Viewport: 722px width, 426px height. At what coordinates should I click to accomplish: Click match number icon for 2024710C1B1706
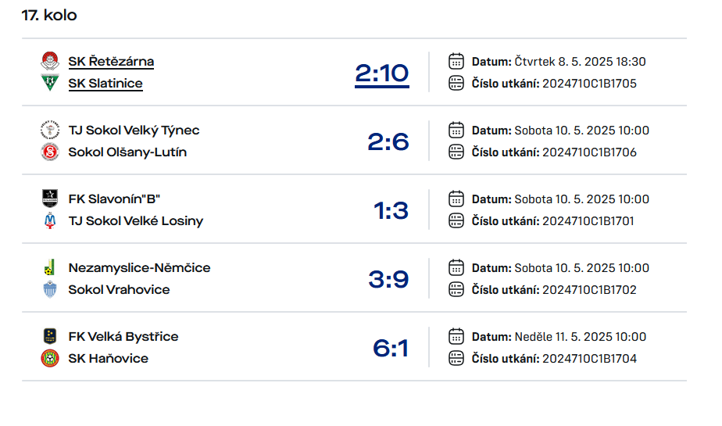[x=456, y=152]
